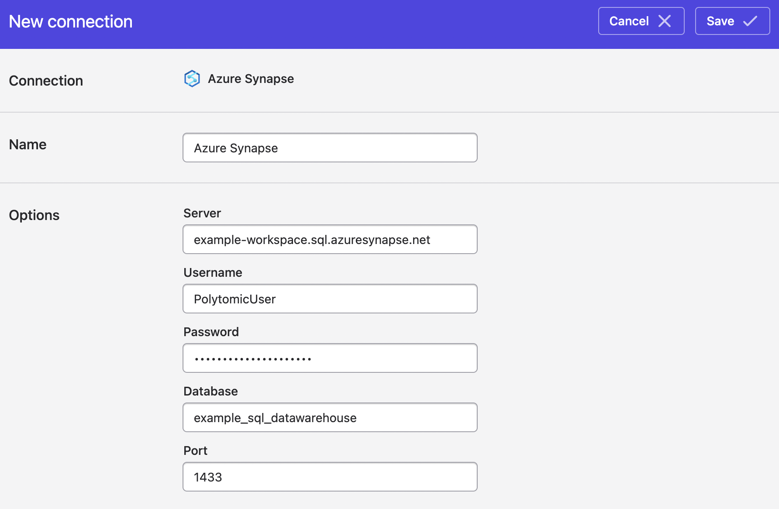
Task: Click the 'Connection' section label
Action: click(x=46, y=81)
